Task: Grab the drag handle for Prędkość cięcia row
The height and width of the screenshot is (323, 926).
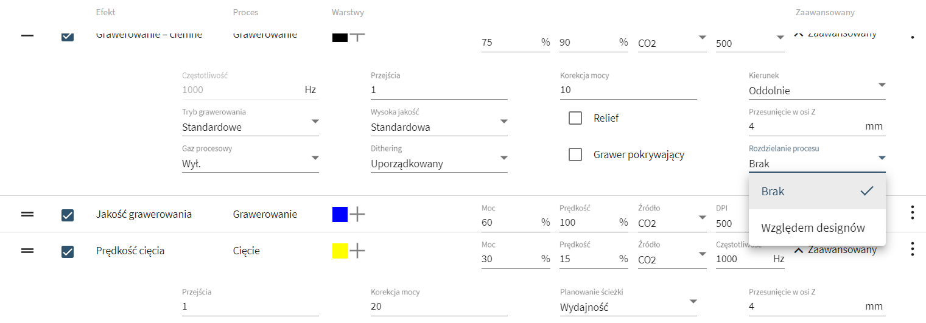Action: coord(27,251)
